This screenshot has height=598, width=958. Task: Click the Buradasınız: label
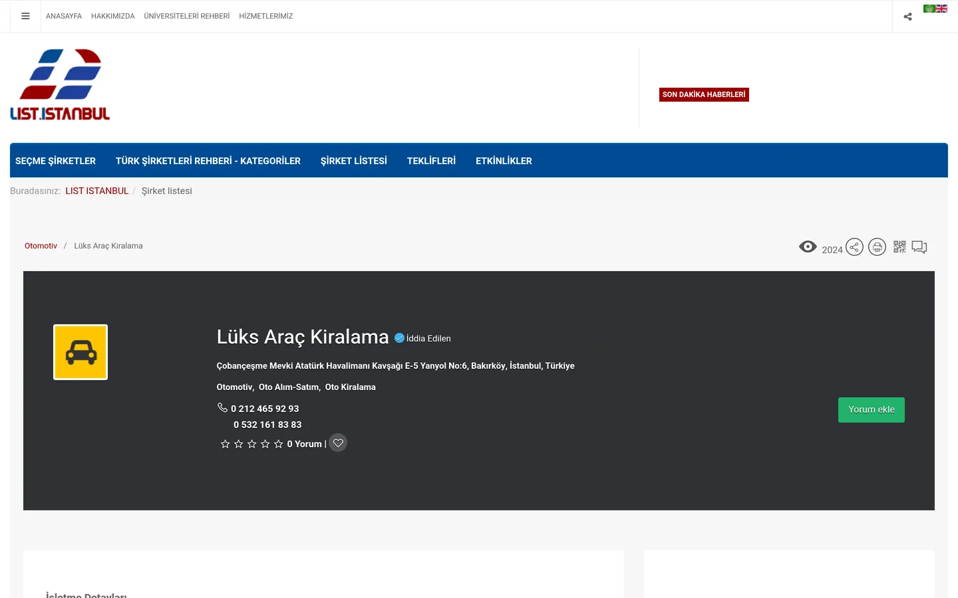pyautogui.click(x=35, y=191)
